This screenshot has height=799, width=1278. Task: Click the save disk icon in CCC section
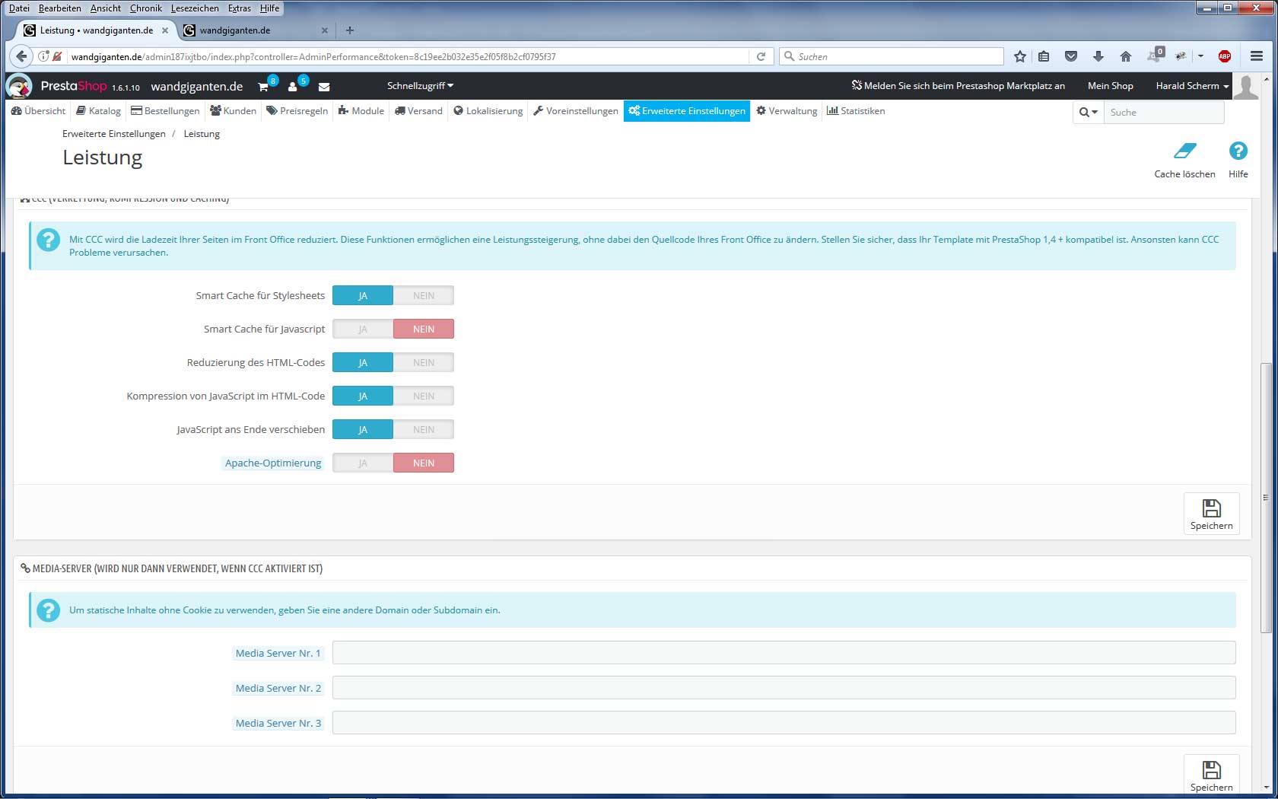[x=1212, y=508]
